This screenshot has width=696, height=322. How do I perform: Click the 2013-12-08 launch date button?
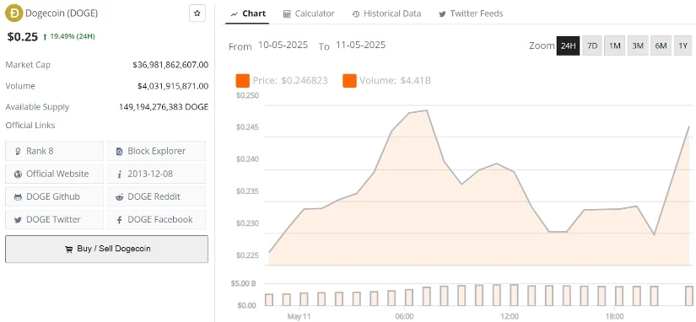(x=156, y=174)
